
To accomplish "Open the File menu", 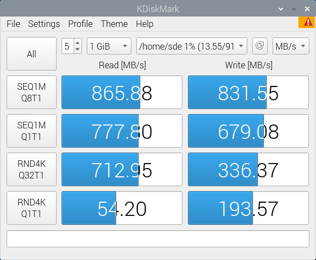I will point(13,24).
